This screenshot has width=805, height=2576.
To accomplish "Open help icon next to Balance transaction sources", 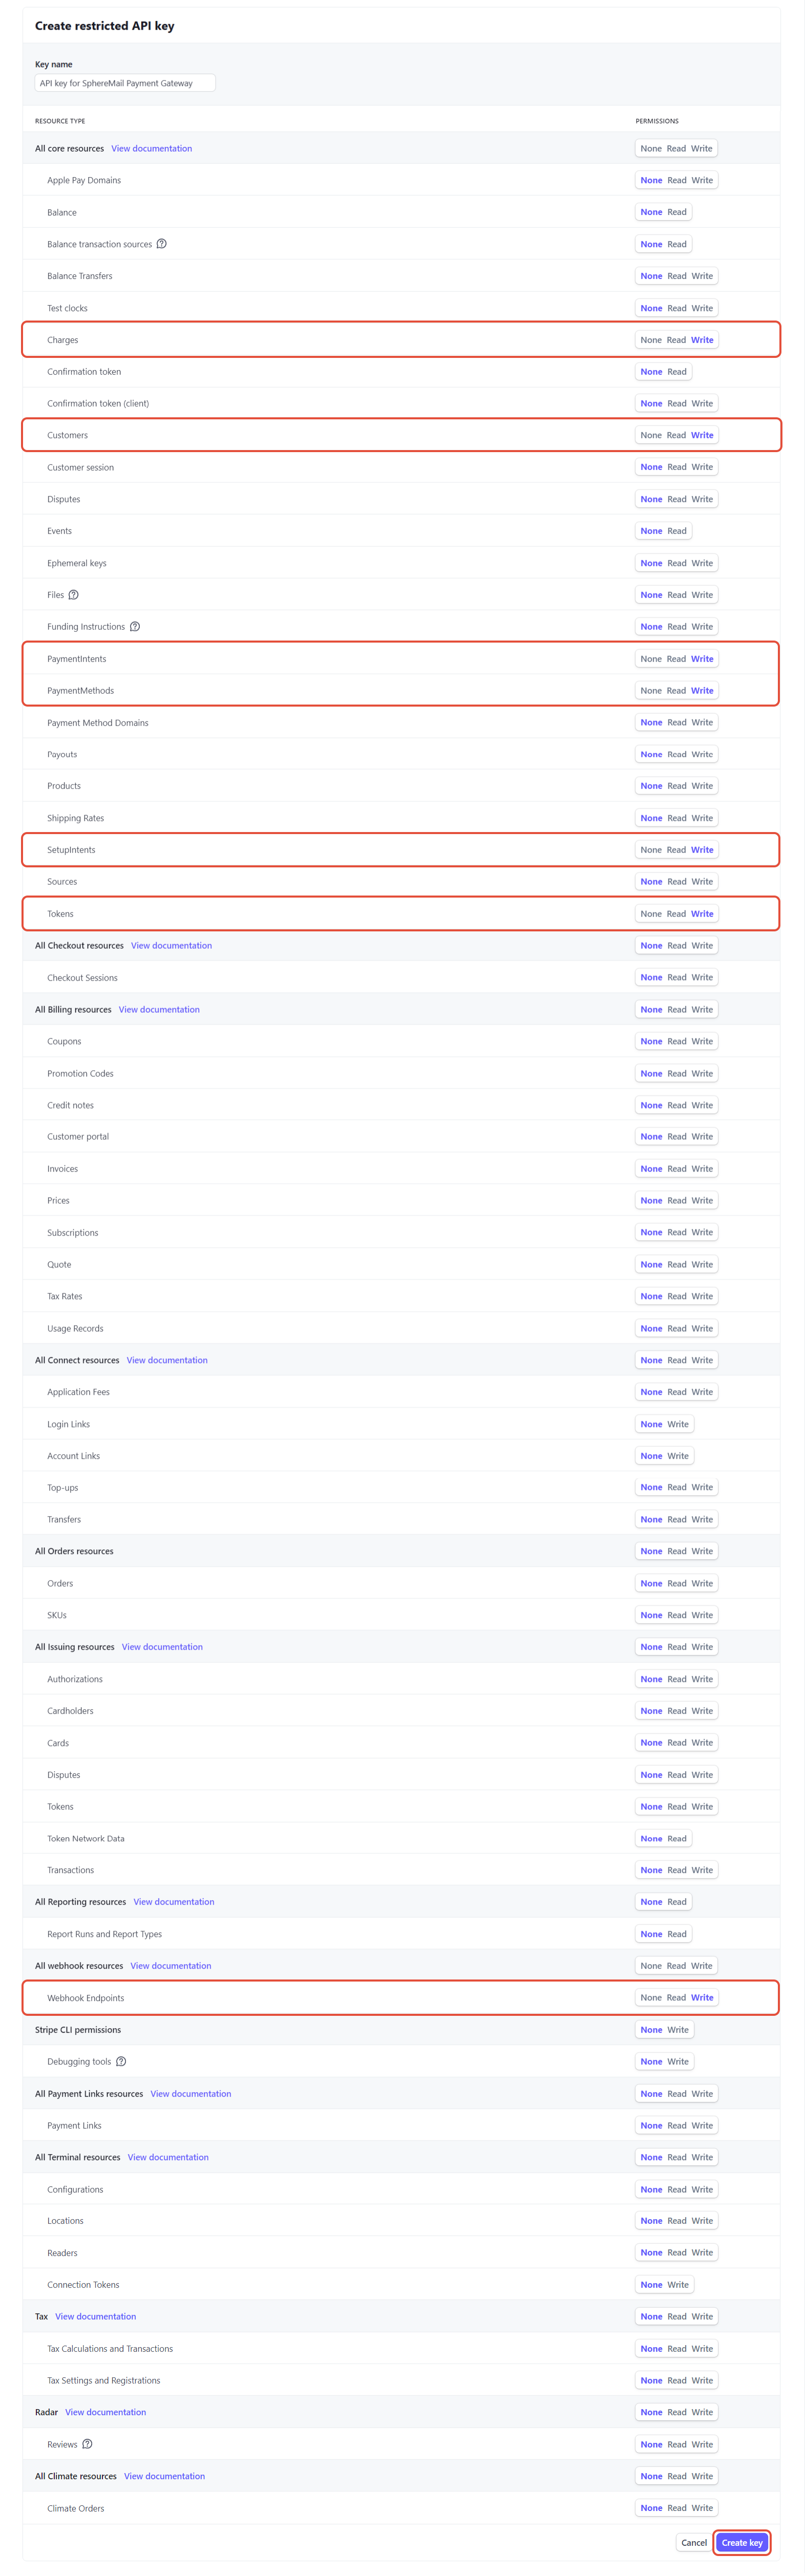I will click(x=162, y=244).
